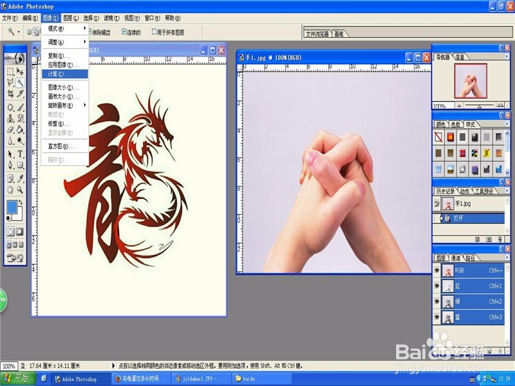Open the Styles panel flyout menu
Viewport: 515px width, 386px height.
coord(507,124)
